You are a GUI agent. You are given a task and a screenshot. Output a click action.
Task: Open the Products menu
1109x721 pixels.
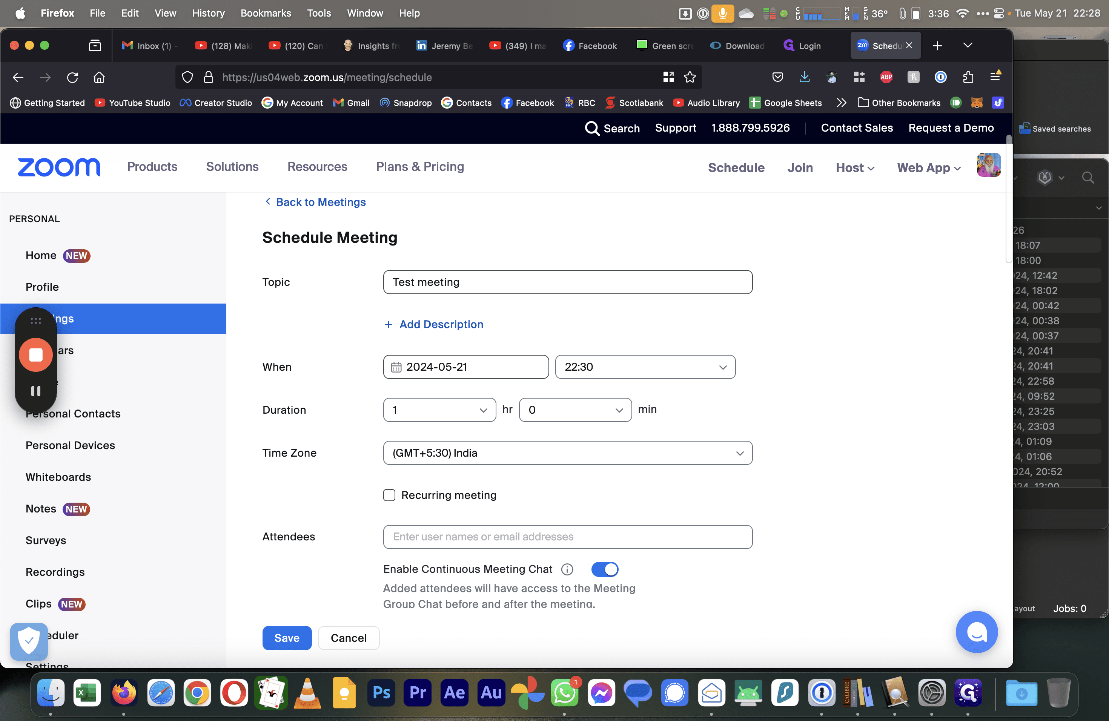tap(152, 167)
